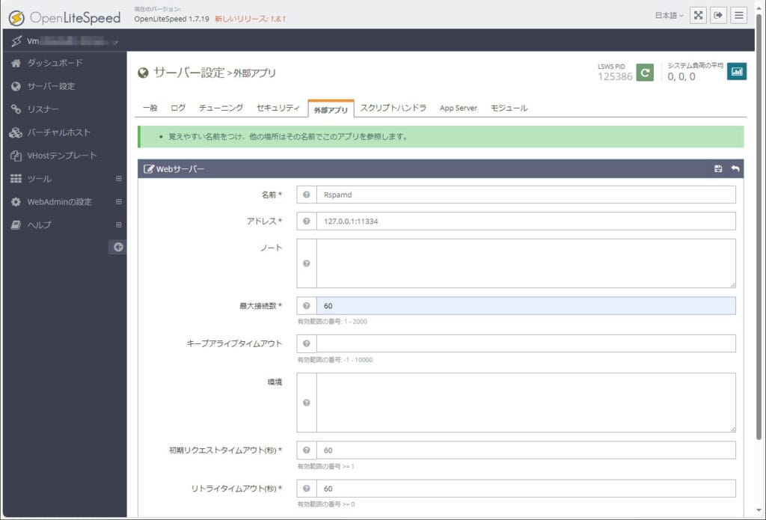This screenshot has height=520, width=766.
Task: Click the 名前 field containing Rspamd
Action: pos(526,195)
